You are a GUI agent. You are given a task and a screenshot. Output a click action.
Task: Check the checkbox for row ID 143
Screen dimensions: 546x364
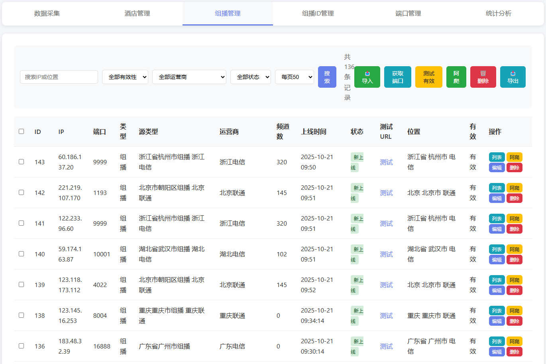22,161
